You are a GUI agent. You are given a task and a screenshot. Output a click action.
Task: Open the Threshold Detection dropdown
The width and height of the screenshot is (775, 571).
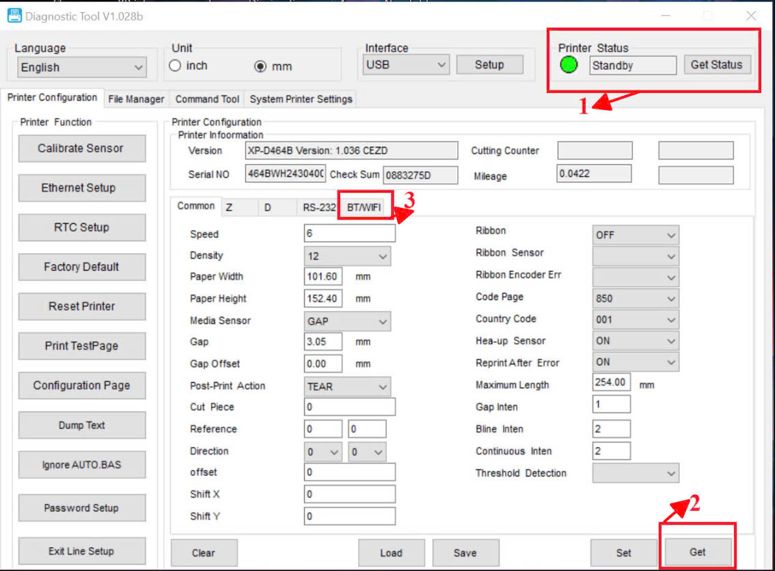[636, 473]
